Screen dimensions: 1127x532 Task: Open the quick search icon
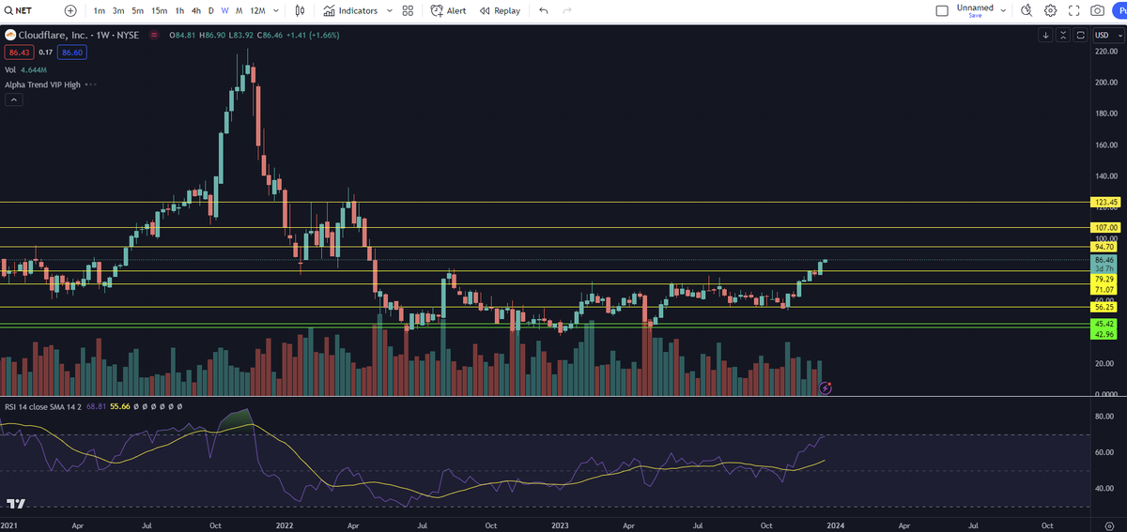point(1027,10)
